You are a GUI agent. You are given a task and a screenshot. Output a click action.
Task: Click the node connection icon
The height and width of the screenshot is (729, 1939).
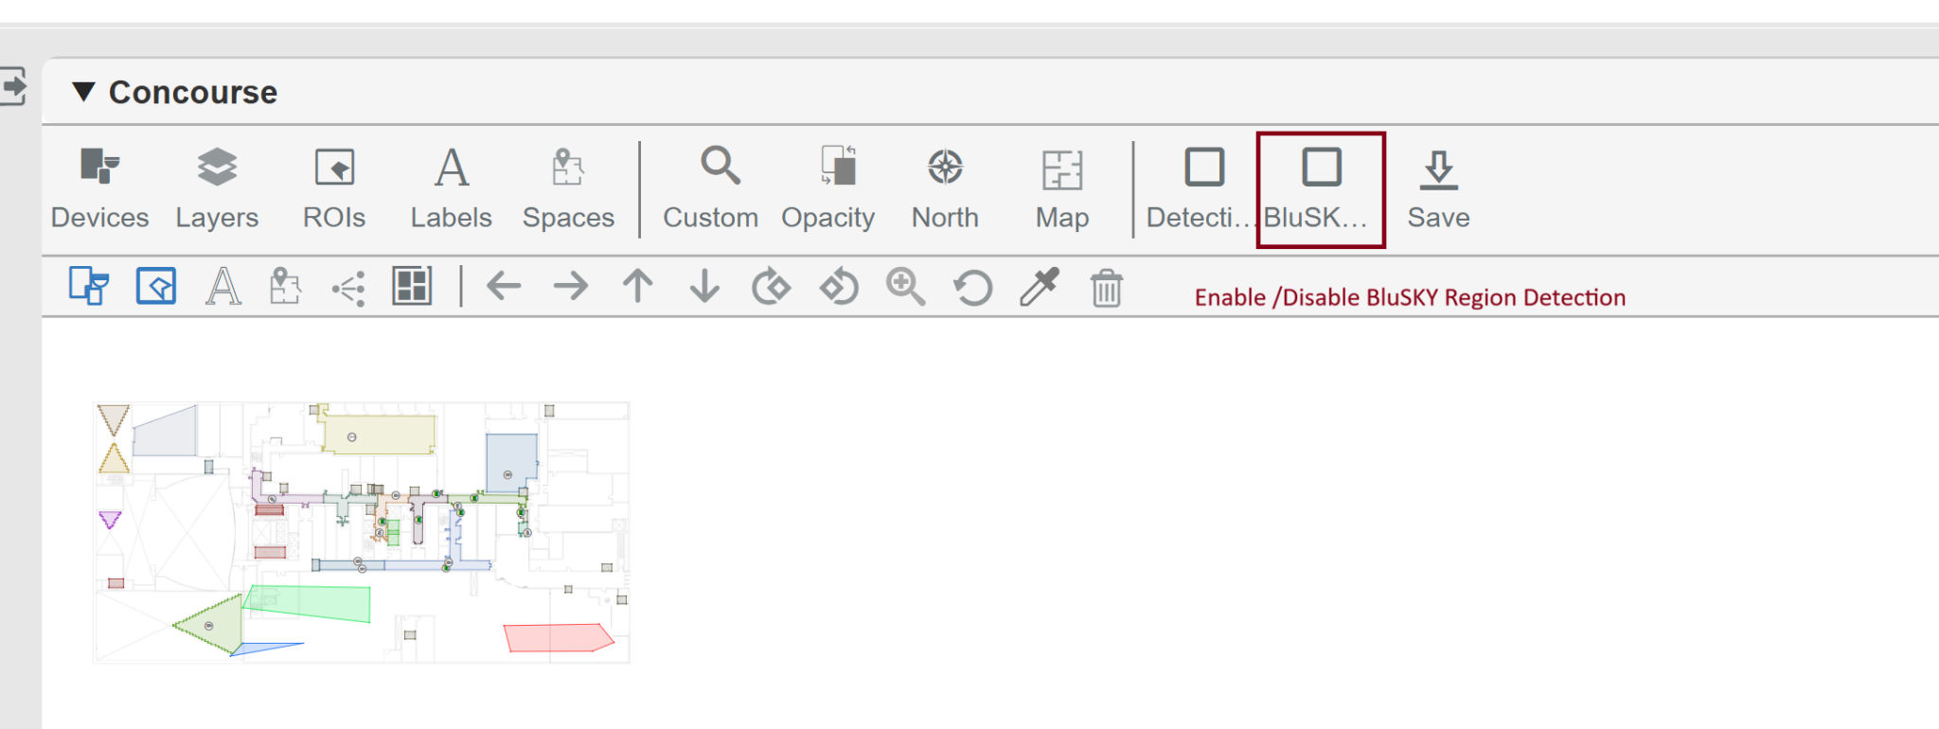click(x=349, y=288)
